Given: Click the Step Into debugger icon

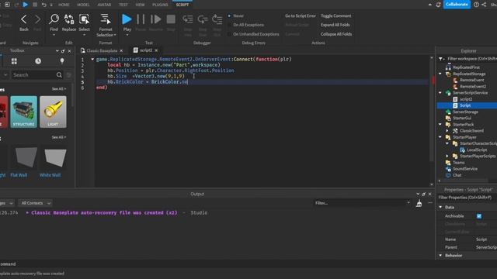Looking at the screenshot, I should (x=188, y=19).
